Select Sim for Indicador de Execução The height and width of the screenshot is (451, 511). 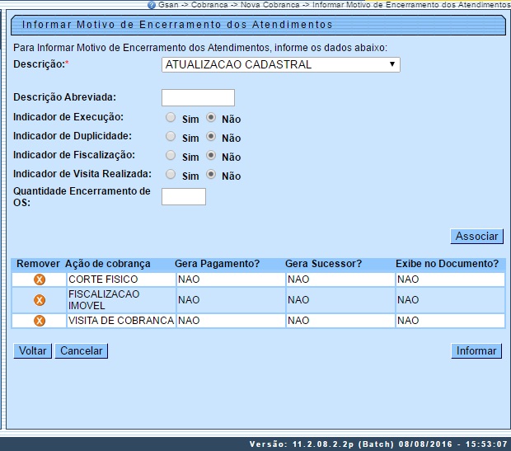pyautogui.click(x=171, y=118)
